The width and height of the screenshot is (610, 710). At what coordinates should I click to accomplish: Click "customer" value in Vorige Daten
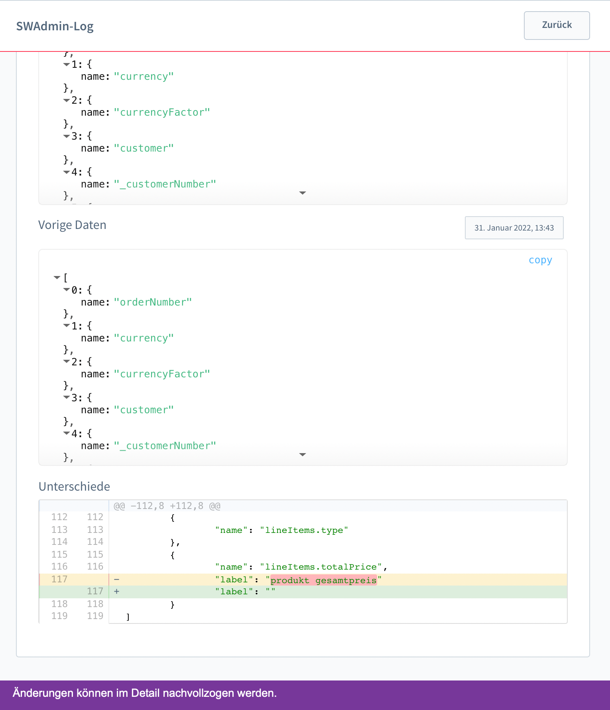(x=144, y=410)
